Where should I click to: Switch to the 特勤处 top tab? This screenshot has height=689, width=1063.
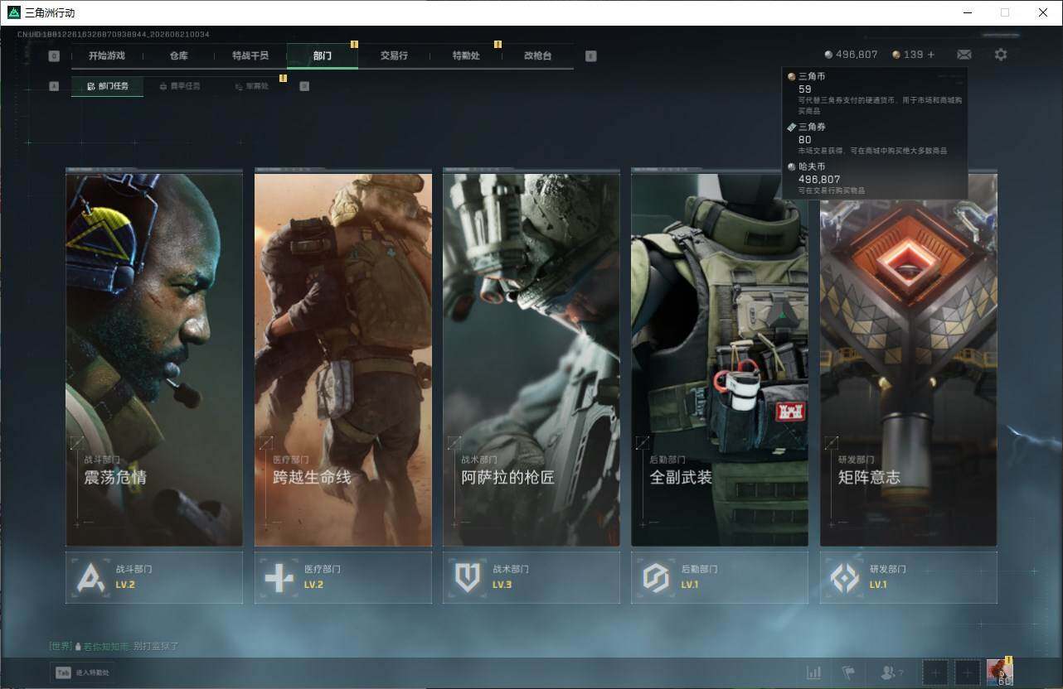pyautogui.click(x=466, y=56)
